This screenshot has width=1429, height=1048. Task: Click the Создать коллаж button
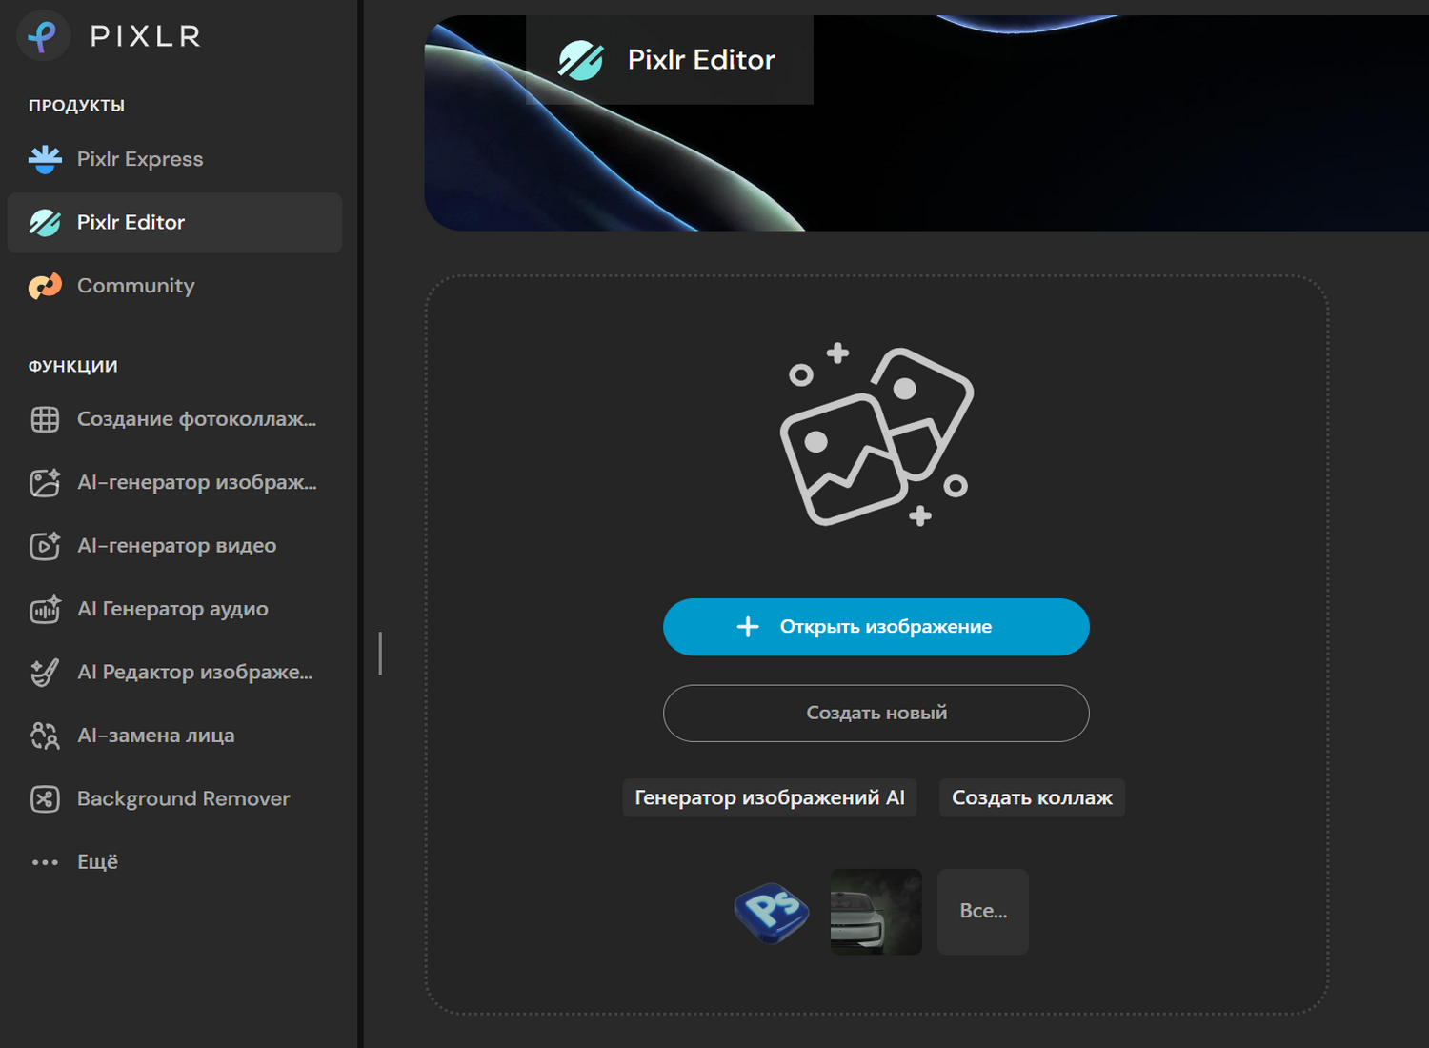point(1033,797)
